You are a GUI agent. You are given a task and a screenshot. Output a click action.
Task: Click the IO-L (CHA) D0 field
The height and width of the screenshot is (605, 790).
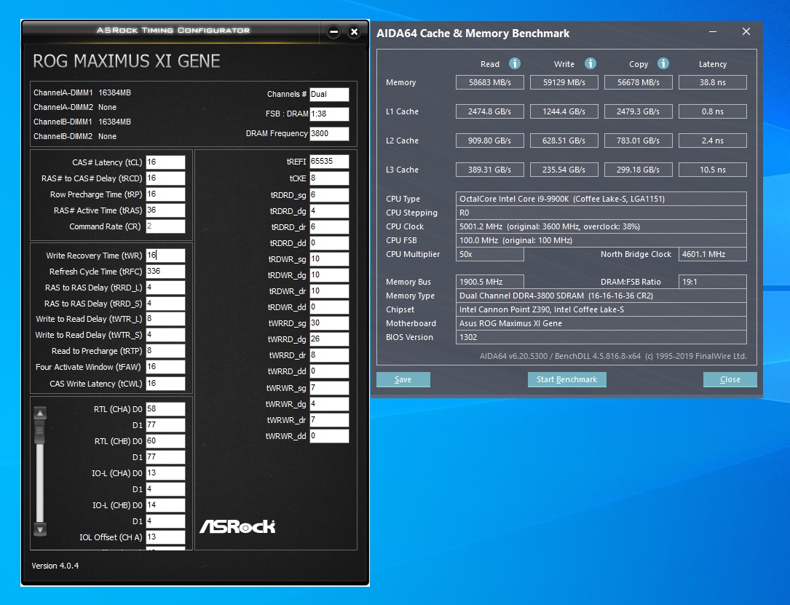(x=165, y=473)
